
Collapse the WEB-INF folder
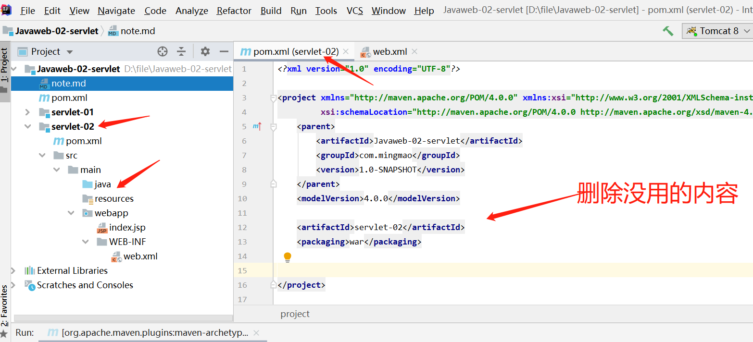coord(86,242)
